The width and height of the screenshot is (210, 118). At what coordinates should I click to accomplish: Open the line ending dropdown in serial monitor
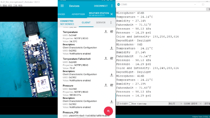coord(175,104)
